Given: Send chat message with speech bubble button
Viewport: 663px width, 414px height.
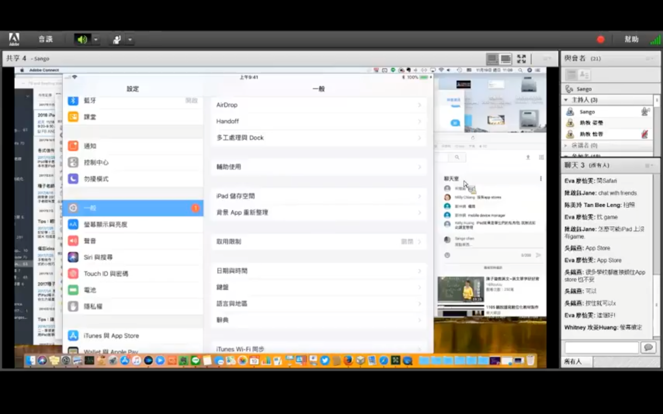Looking at the screenshot, I should pyautogui.click(x=648, y=348).
